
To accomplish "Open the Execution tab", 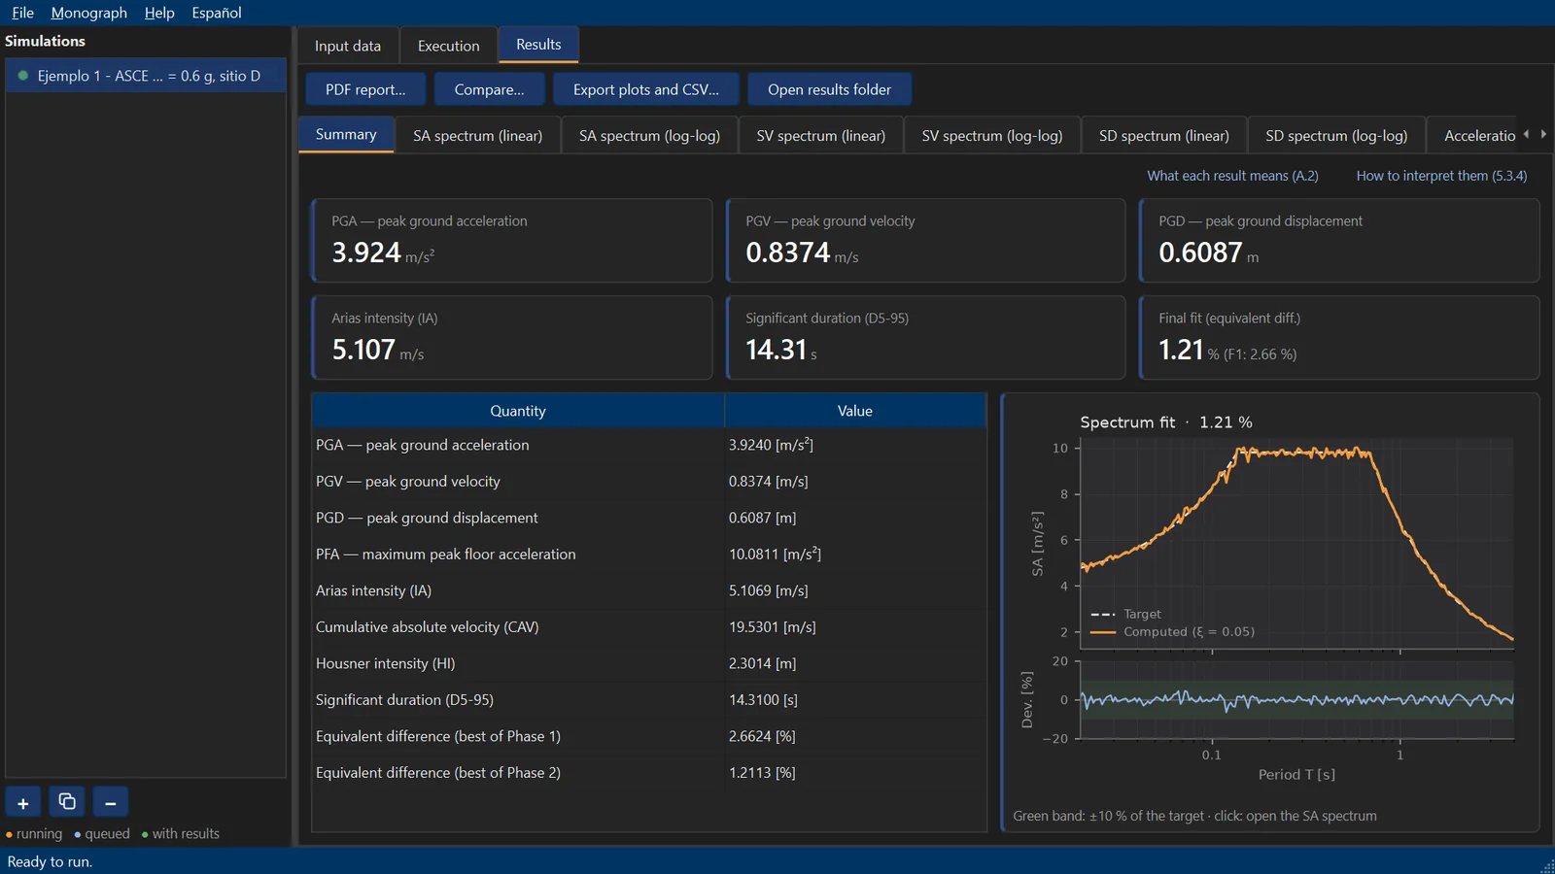I will 448,46.
